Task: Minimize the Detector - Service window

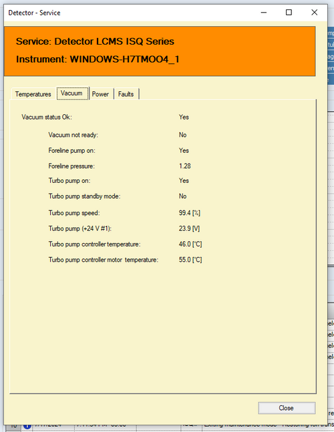Action: [x=264, y=13]
